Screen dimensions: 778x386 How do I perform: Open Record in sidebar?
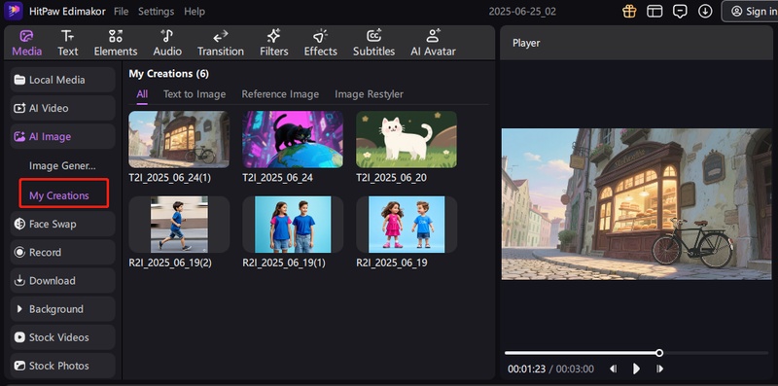62,252
